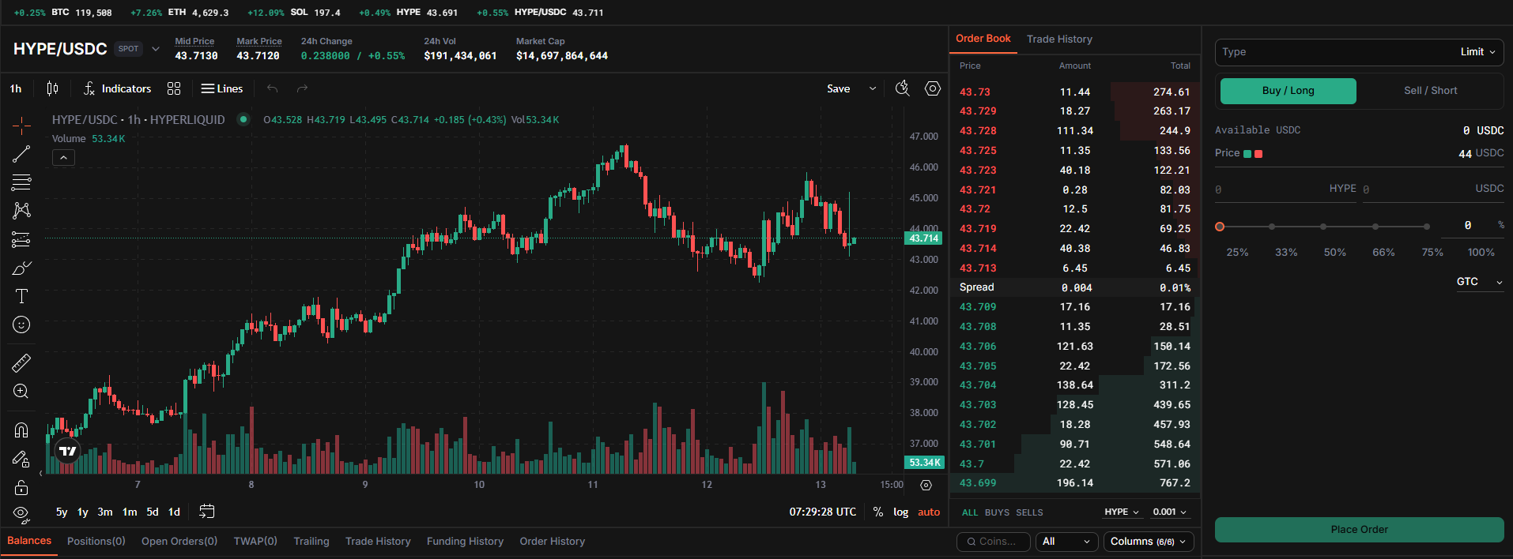Screen dimensions: 1513x559
Task: Toggle magnet mode for drawings
Action: tap(21, 430)
